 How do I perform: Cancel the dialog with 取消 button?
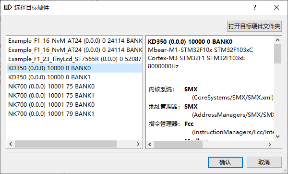tap(264, 162)
